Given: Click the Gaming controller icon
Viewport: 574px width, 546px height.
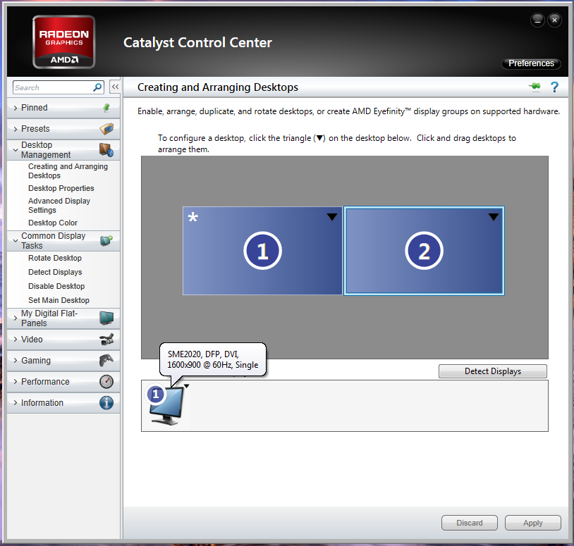Looking at the screenshot, I should 106,361.
